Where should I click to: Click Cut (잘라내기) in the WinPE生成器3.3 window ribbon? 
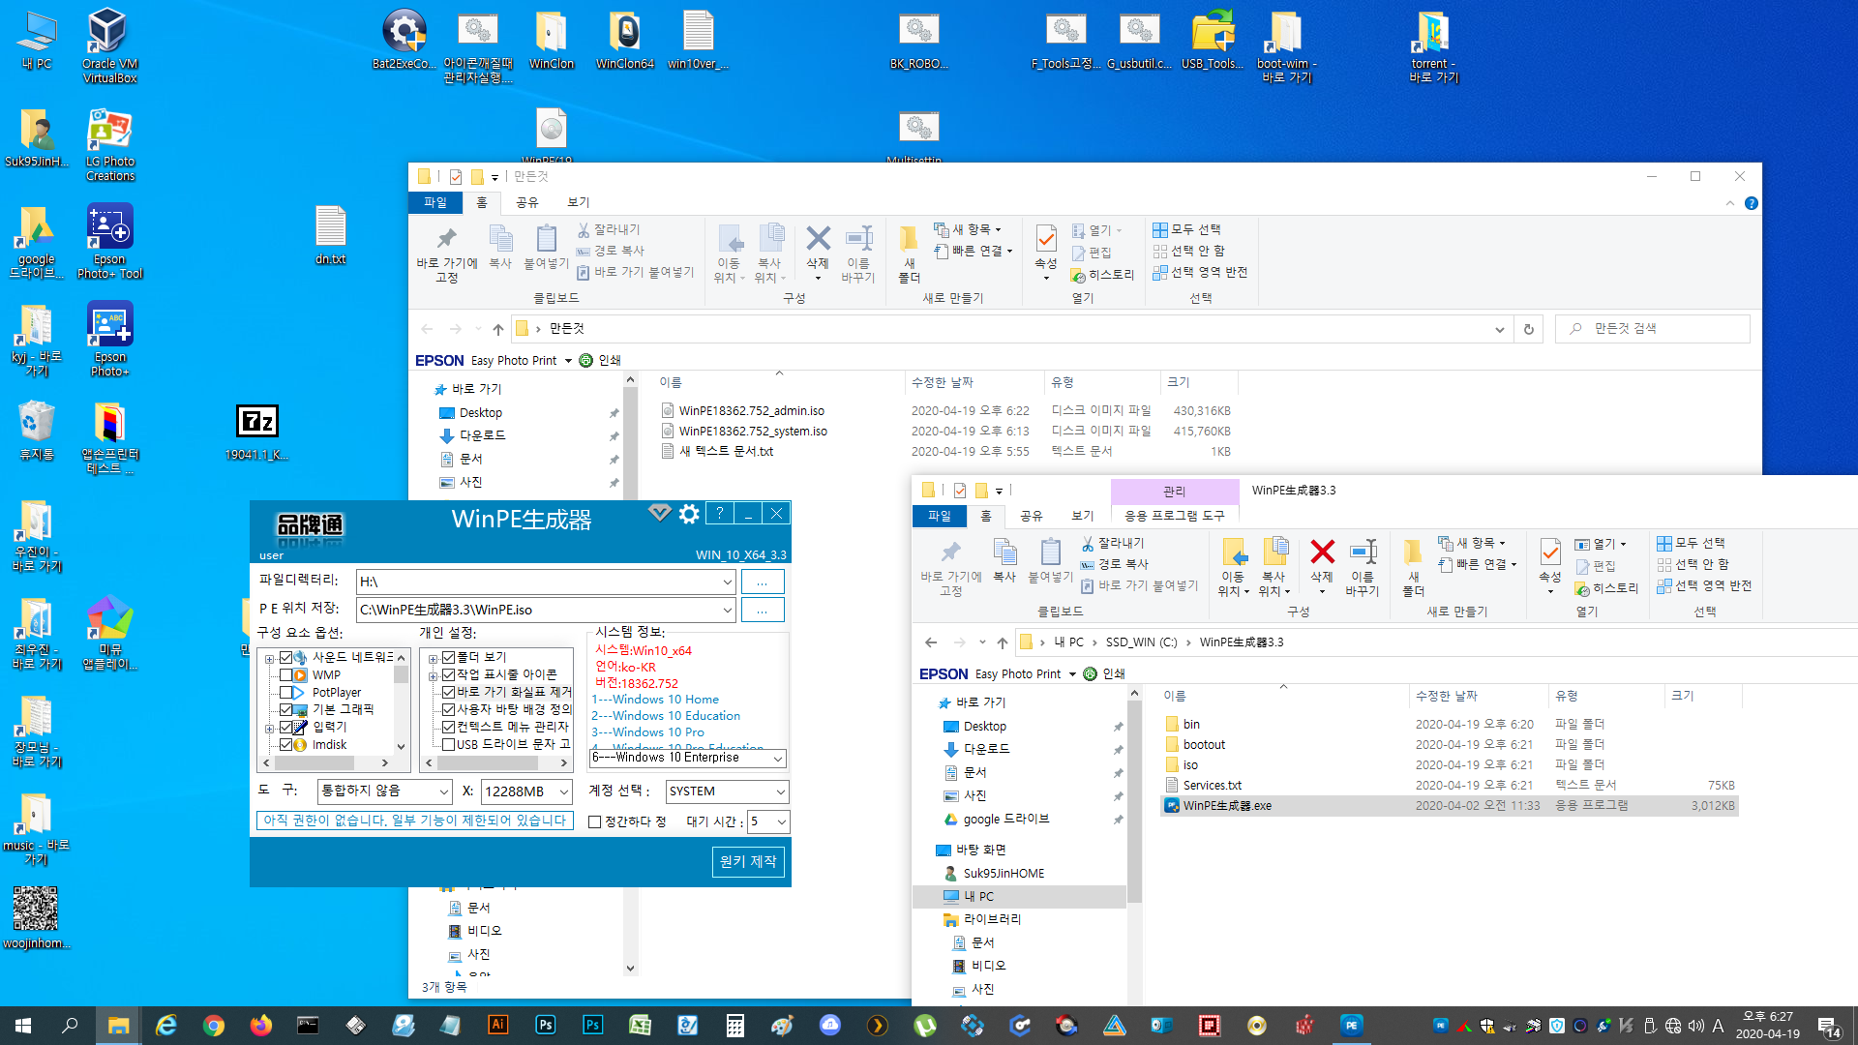tap(1113, 543)
